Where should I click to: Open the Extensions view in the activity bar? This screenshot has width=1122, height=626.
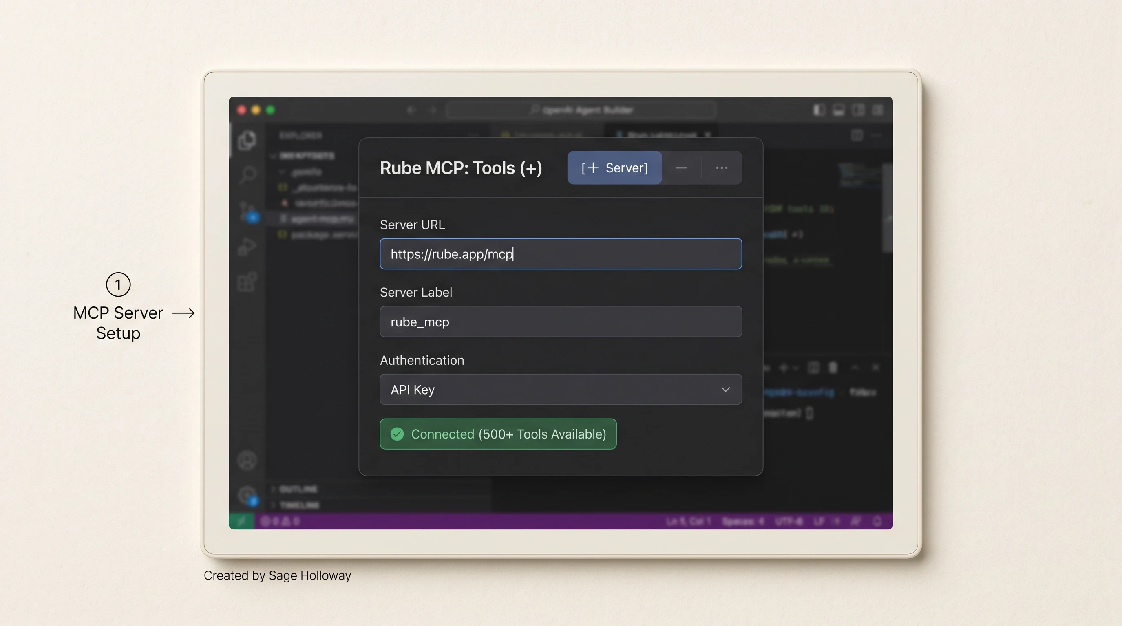pos(247,282)
